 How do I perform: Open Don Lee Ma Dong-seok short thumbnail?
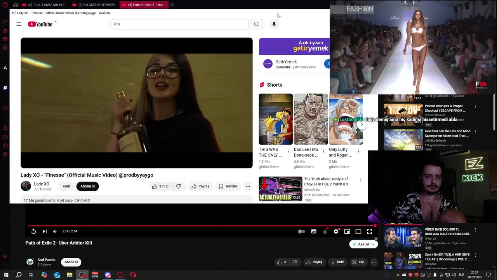click(x=311, y=119)
